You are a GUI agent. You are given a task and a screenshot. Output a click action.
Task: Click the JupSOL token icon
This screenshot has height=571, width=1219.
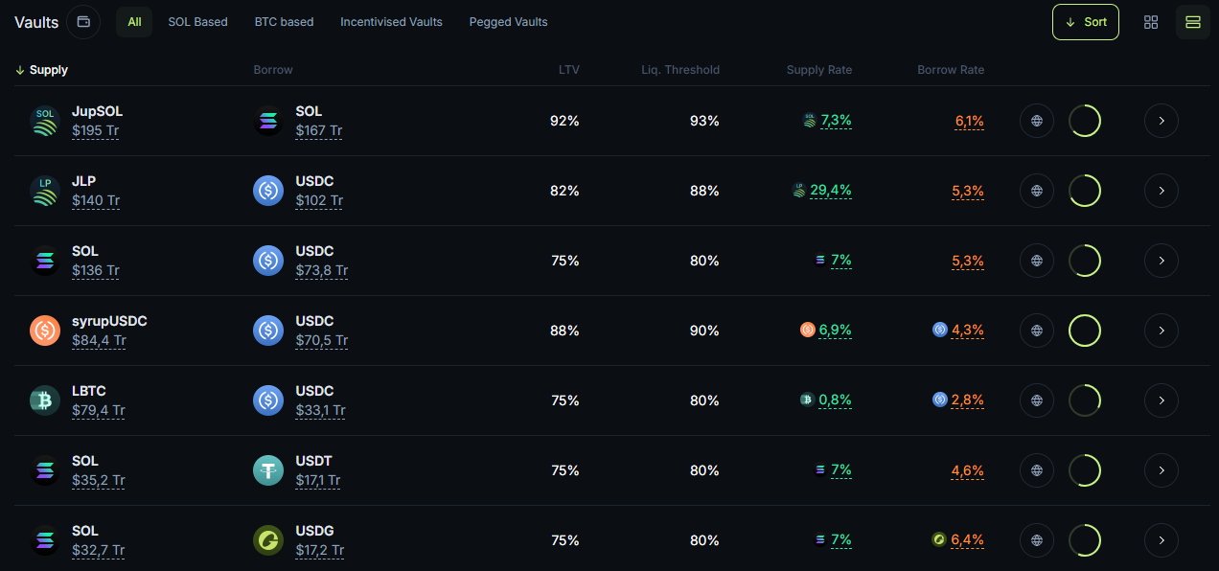(44, 121)
